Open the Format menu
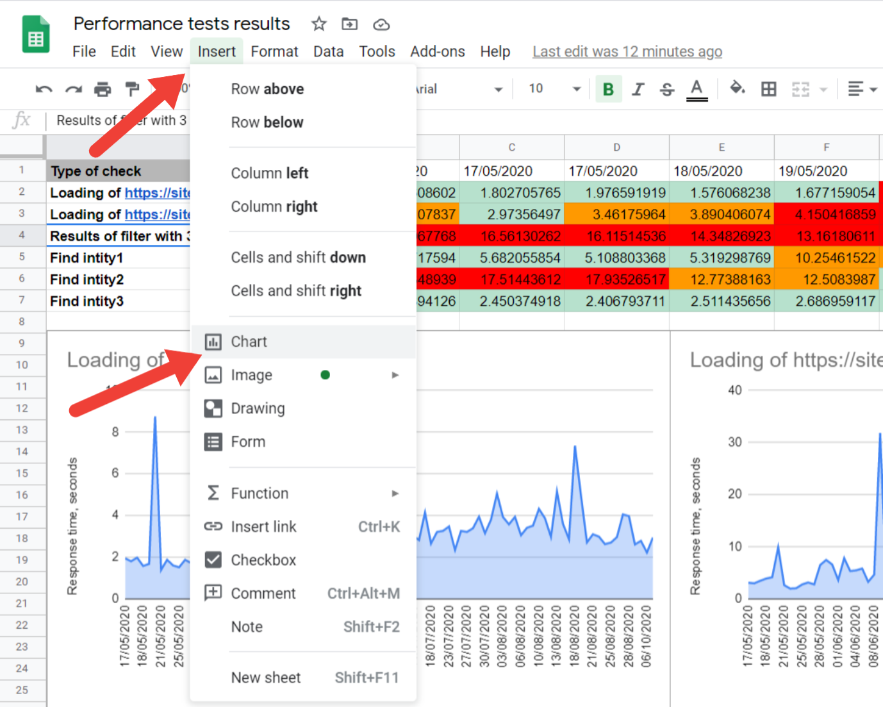This screenshot has height=707, width=883. coord(274,51)
